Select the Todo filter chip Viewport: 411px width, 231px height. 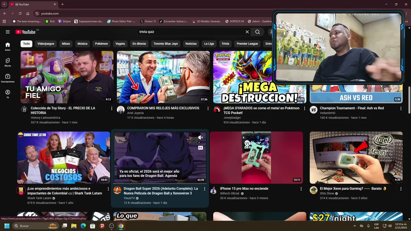tap(26, 44)
